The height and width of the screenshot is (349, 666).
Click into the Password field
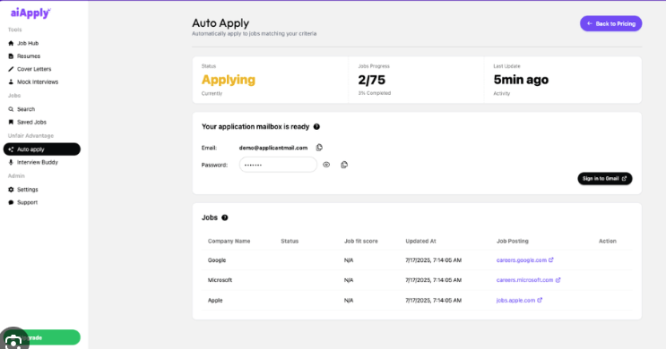(278, 165)
